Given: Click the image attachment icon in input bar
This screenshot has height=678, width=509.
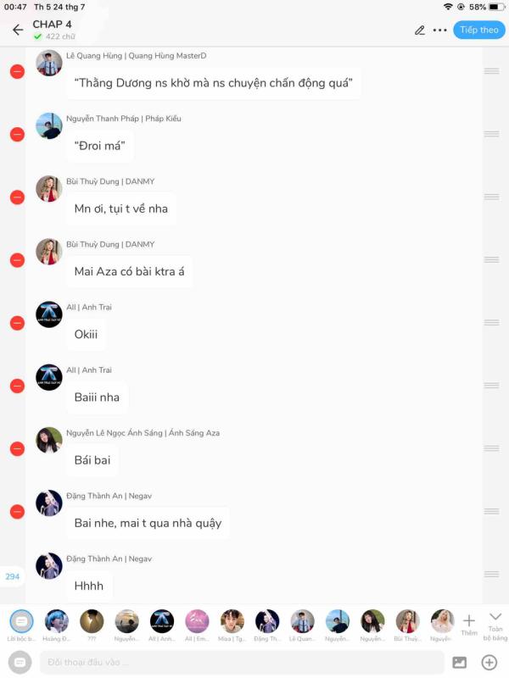Looking at the screenshot, I should click(x=459, y=662).
